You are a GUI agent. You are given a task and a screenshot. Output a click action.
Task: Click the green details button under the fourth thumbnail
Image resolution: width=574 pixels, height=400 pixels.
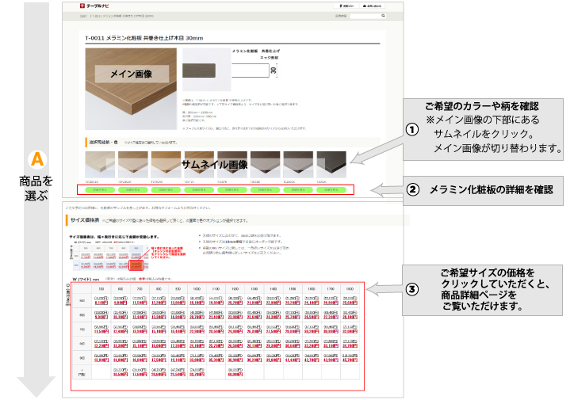[199, 190]
